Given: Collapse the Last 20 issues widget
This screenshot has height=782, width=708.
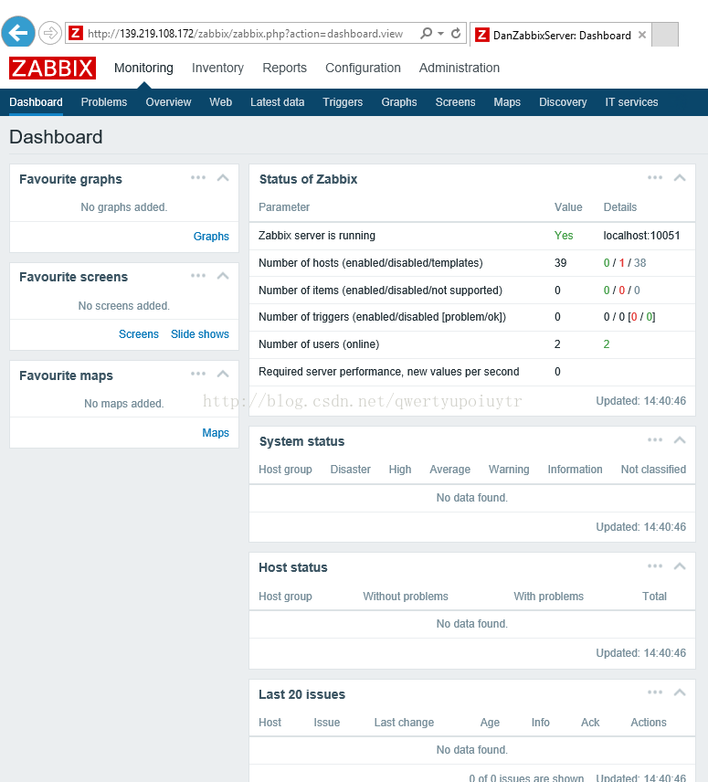Looking at the screenshot, I should pyautogui.click(x=680, y=692).
